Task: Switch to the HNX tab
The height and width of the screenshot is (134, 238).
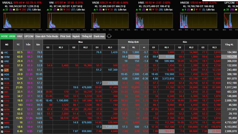Action: (x=20, y=36)
